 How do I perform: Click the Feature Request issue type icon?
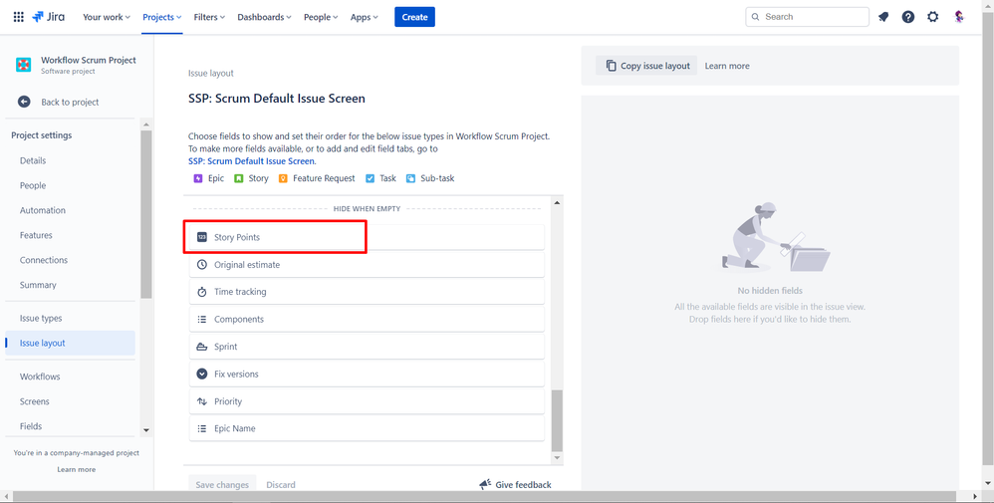pyautogui.click(x=283, y=178)
